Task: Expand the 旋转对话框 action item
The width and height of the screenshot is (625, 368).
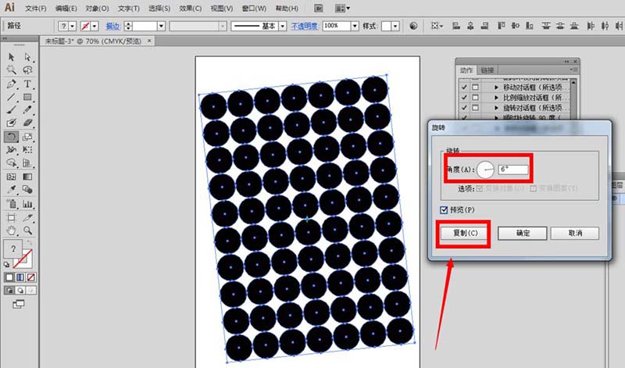Action: pos(496,108)
